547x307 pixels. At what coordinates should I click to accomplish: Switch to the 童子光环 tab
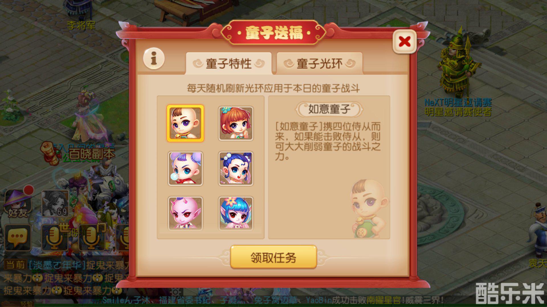click(x=319, y=63)
